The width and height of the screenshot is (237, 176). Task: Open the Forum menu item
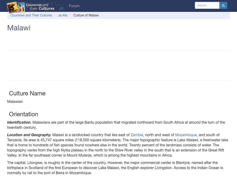(x=74, y=6)
